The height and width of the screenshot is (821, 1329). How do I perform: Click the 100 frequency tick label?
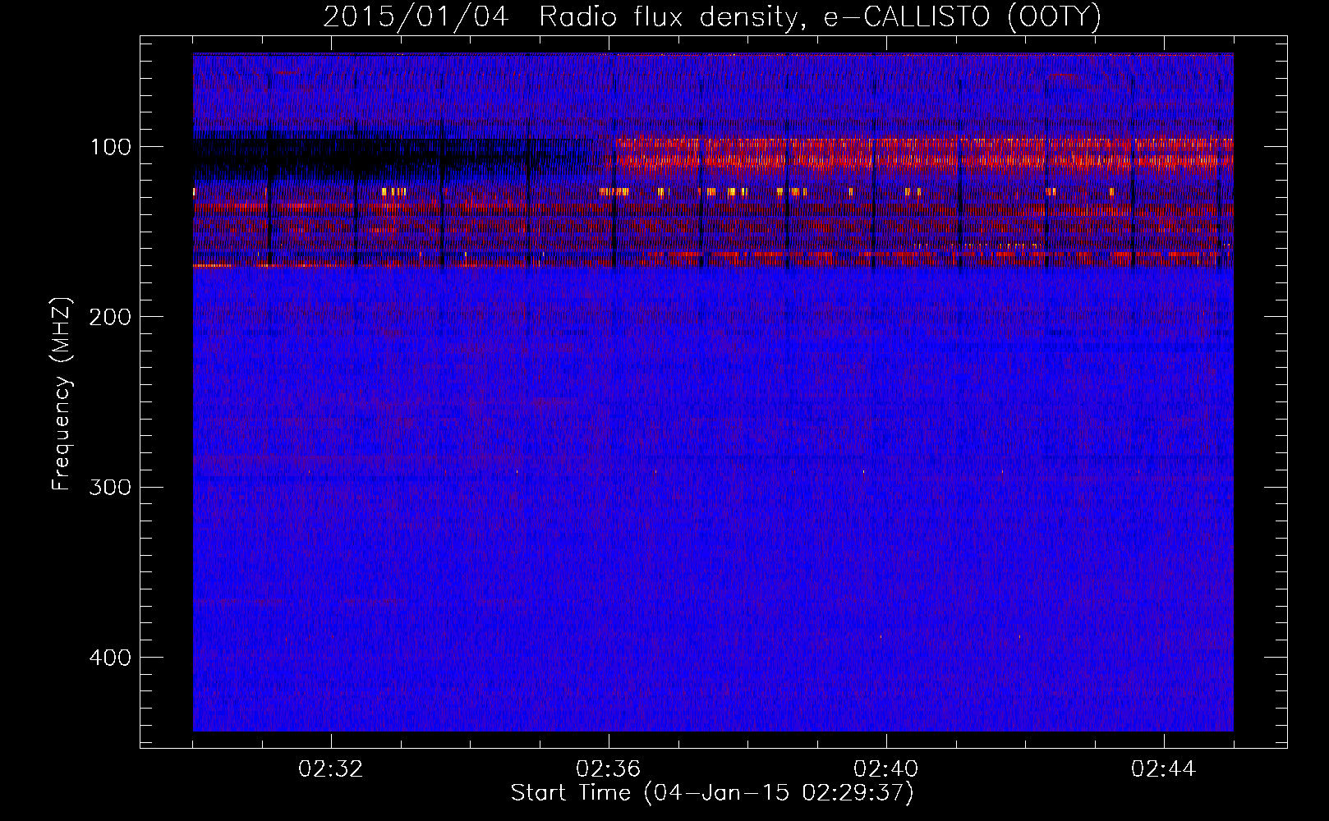click(x=111, y=147)
